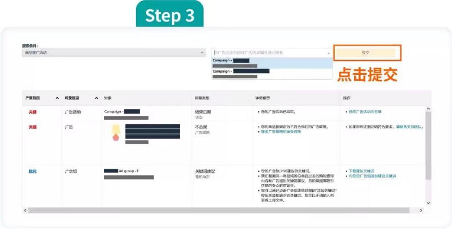Open the 修改广告活动的日期 link
The image size is (452, 229).
365,112
